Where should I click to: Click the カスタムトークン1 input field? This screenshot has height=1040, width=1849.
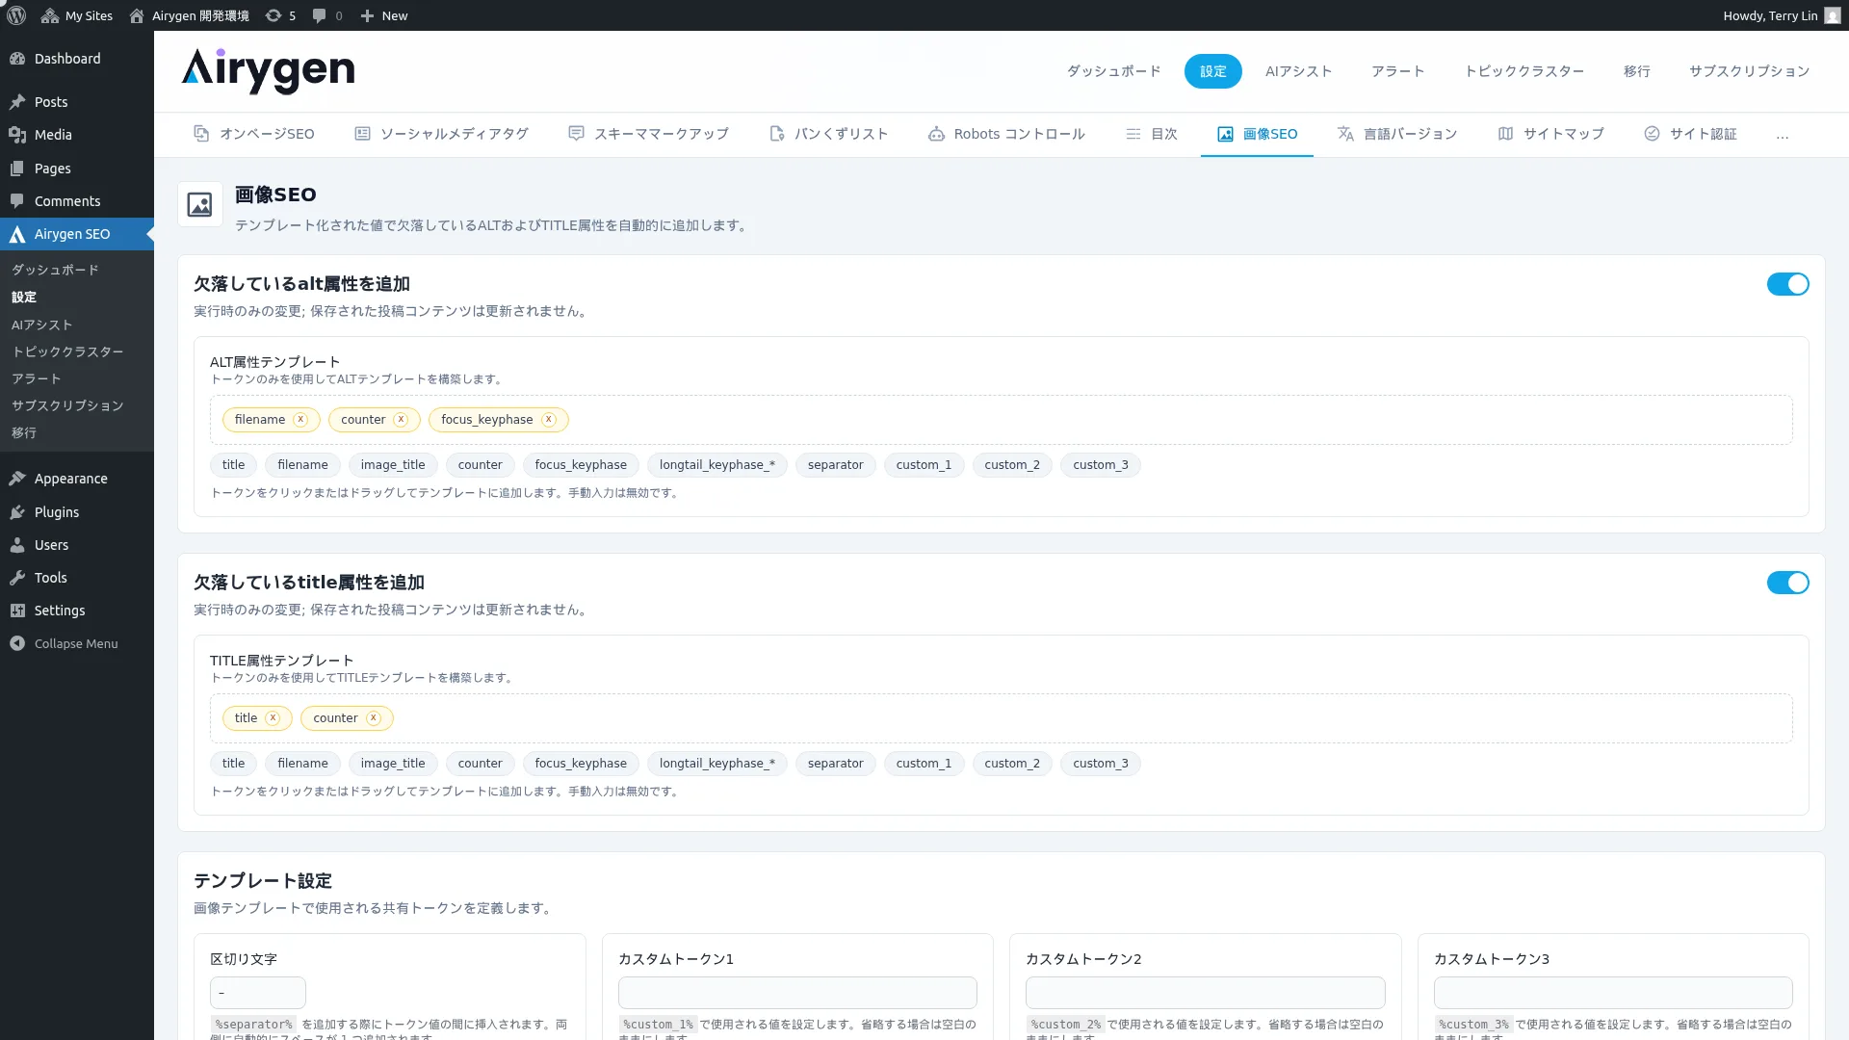(x=797, y=993)
